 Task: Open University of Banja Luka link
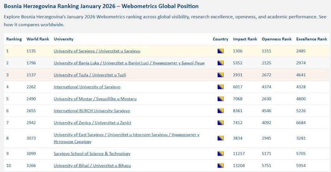tap(129, 63)
